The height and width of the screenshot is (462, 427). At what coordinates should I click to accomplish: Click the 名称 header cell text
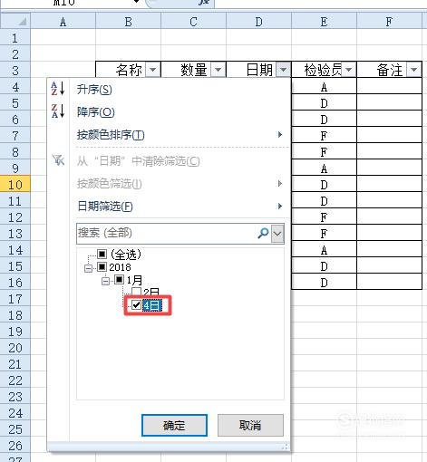tap(129, 70)
